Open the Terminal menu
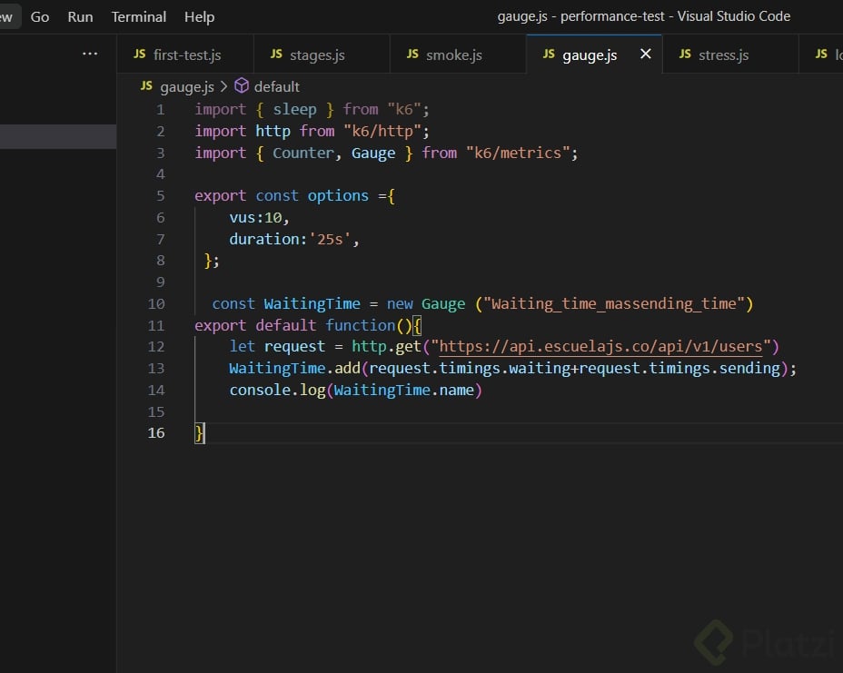This screenshot has height=673, width=843. pos(139,17)
